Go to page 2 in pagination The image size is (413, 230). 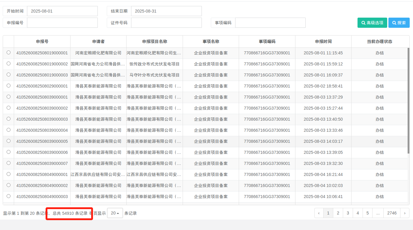[338, 213]
